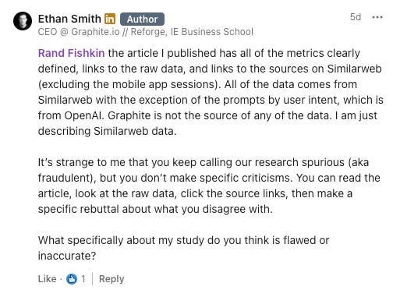
Task: Click "(excluding the mobile app sessions)" text
Action: [129, 84]
